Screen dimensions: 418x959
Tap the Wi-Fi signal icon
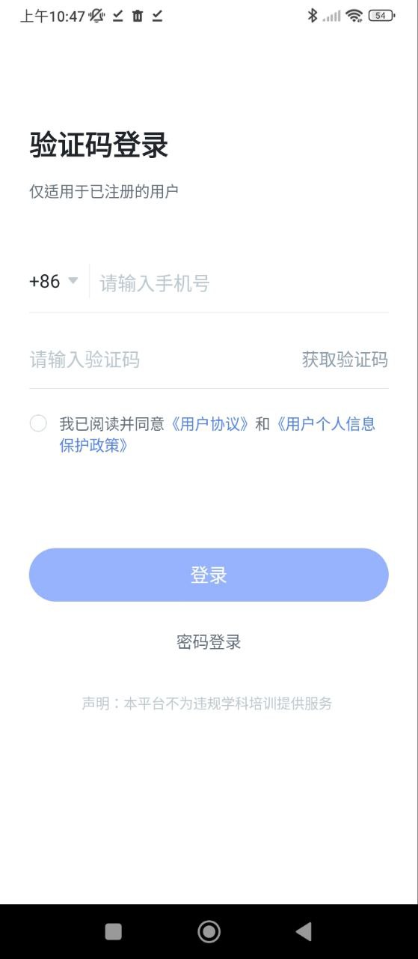[354, 16]
